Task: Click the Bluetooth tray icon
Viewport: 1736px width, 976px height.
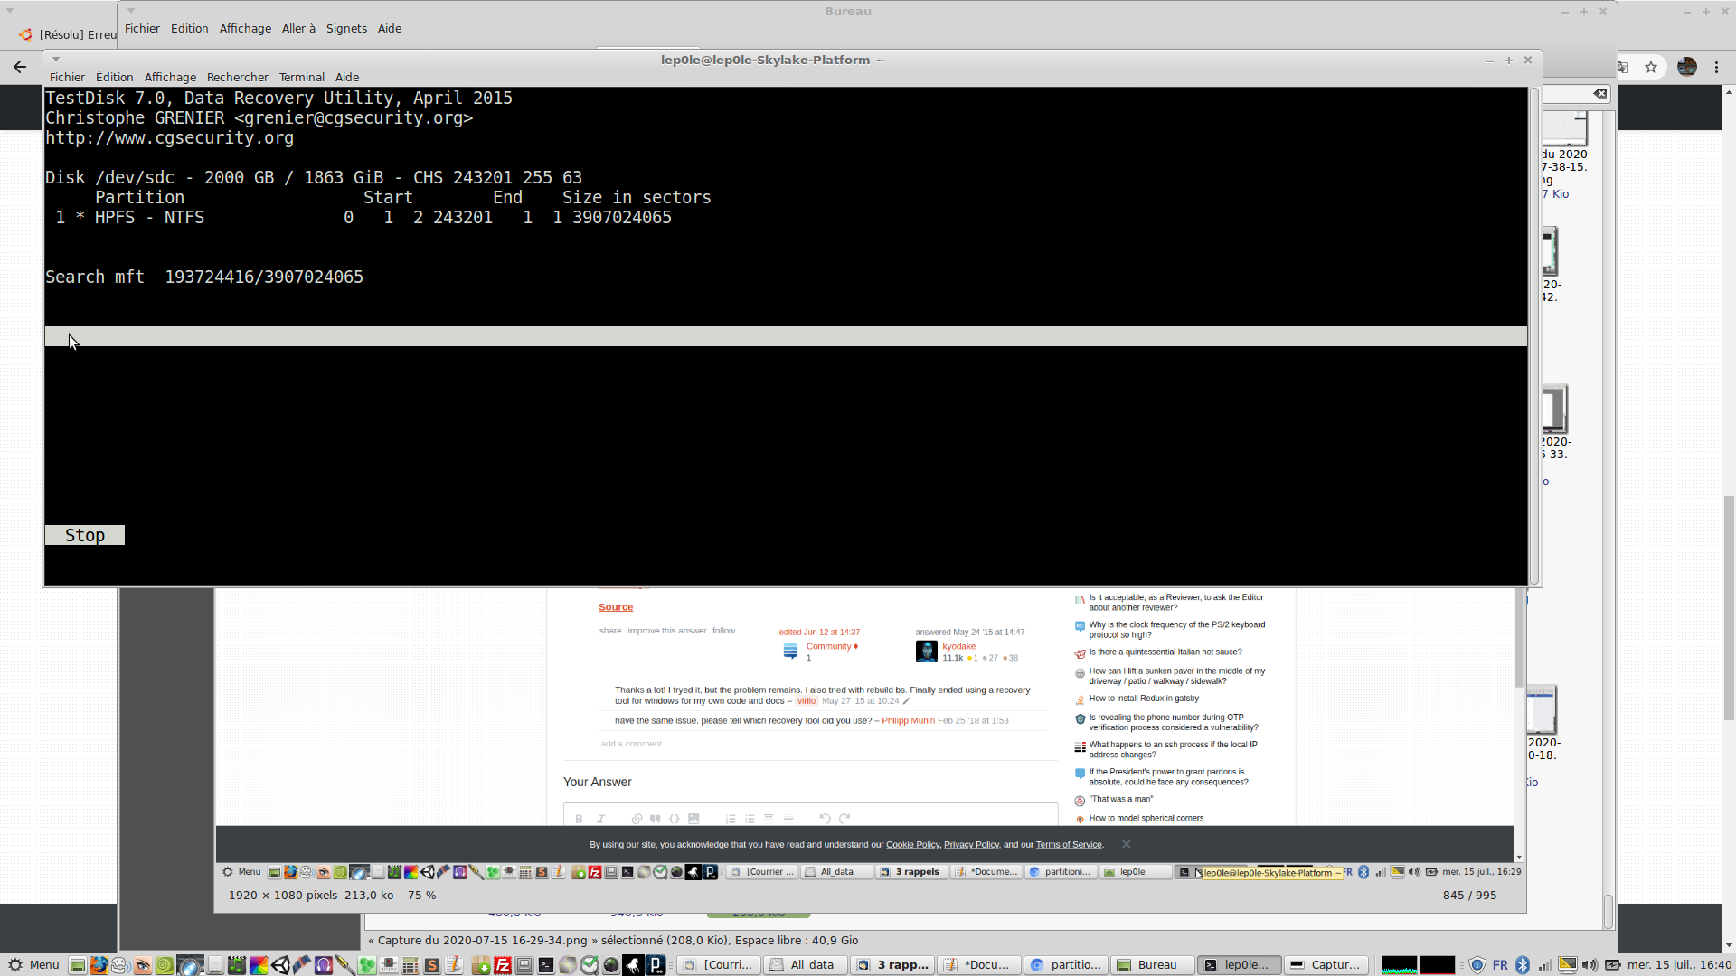Action: point(1523,965)
